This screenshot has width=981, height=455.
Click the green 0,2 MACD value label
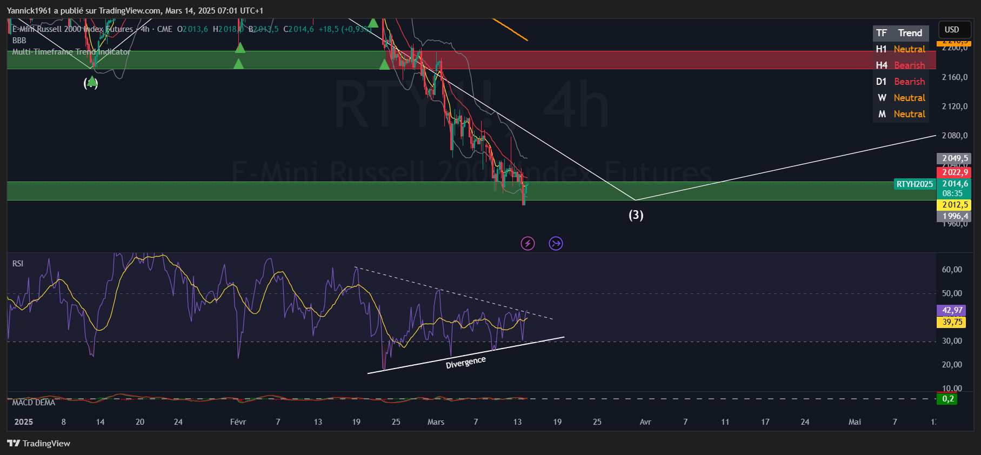pyautogui.click(x=947, y=399)
